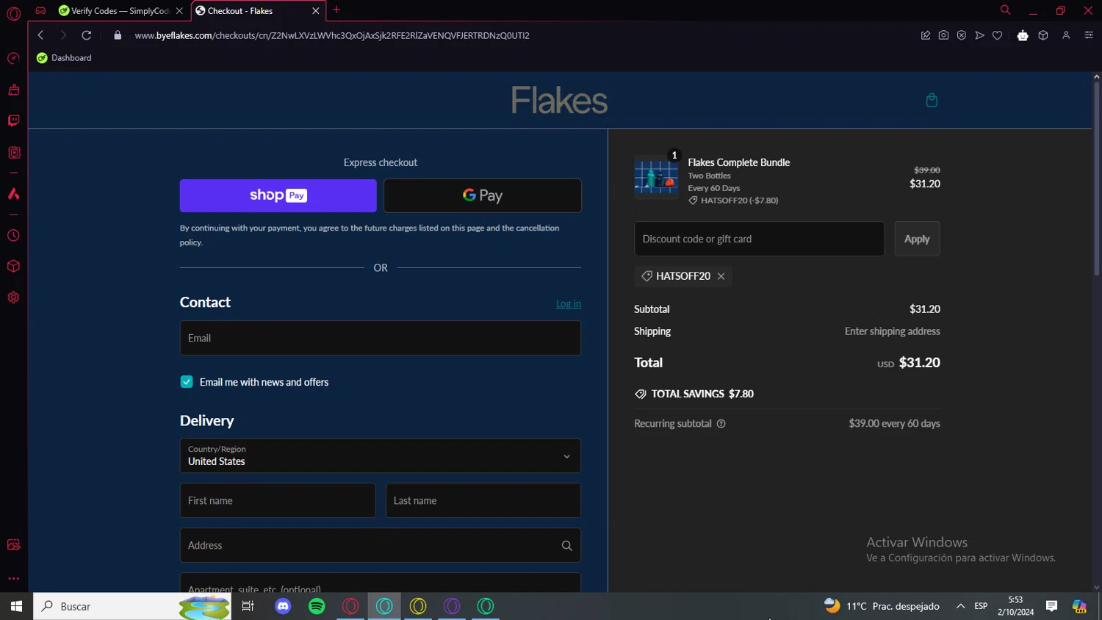Click the Address field
The width and height of the screenshot is (1102, 620).
(381, 546)
